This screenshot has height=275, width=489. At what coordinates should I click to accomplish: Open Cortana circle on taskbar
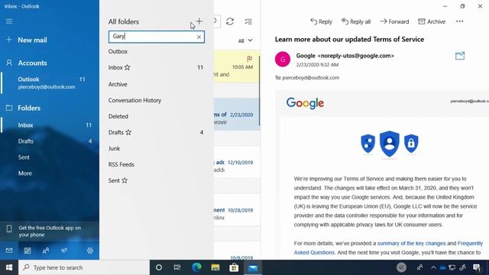(x=159, y=267)
